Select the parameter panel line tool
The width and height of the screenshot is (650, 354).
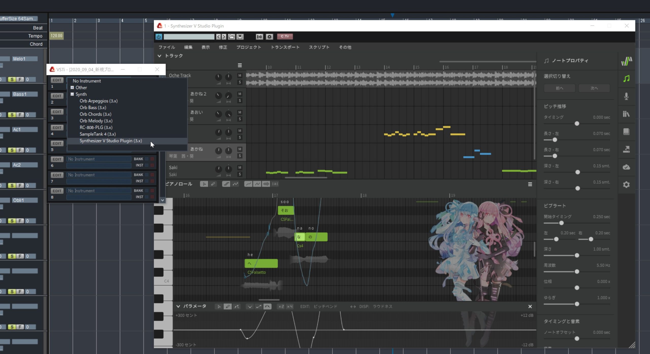237,307
